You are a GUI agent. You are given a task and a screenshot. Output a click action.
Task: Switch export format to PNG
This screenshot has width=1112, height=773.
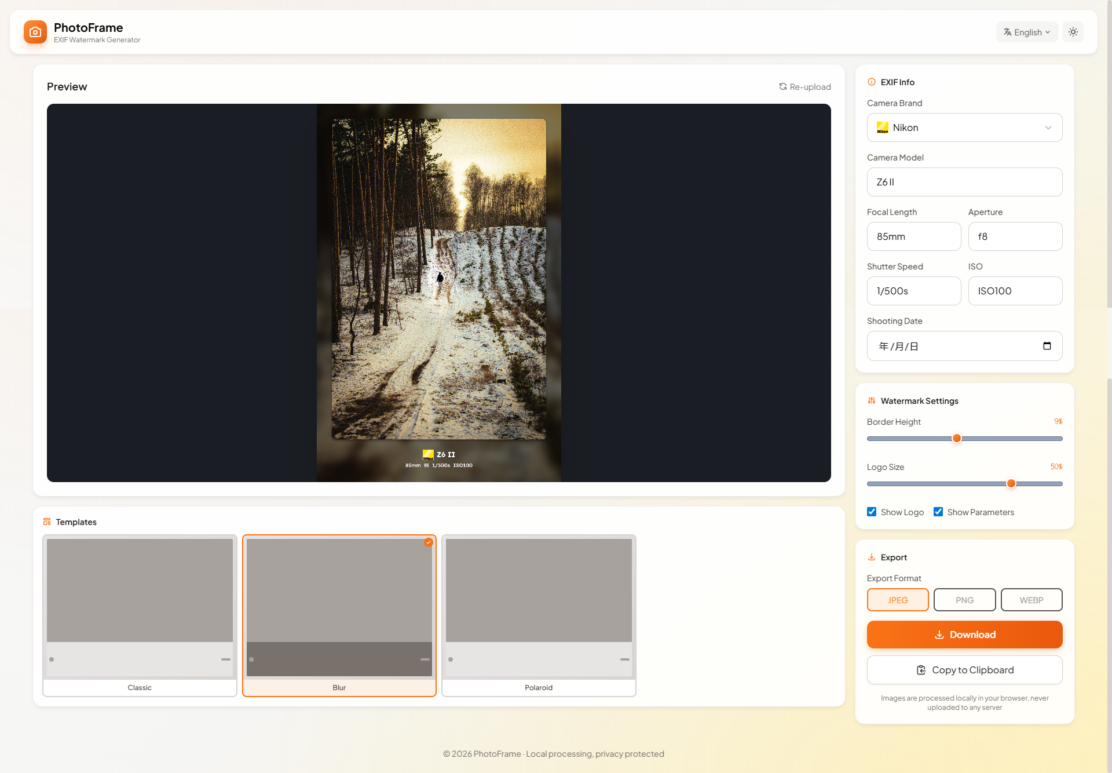[x=964, y=600]
